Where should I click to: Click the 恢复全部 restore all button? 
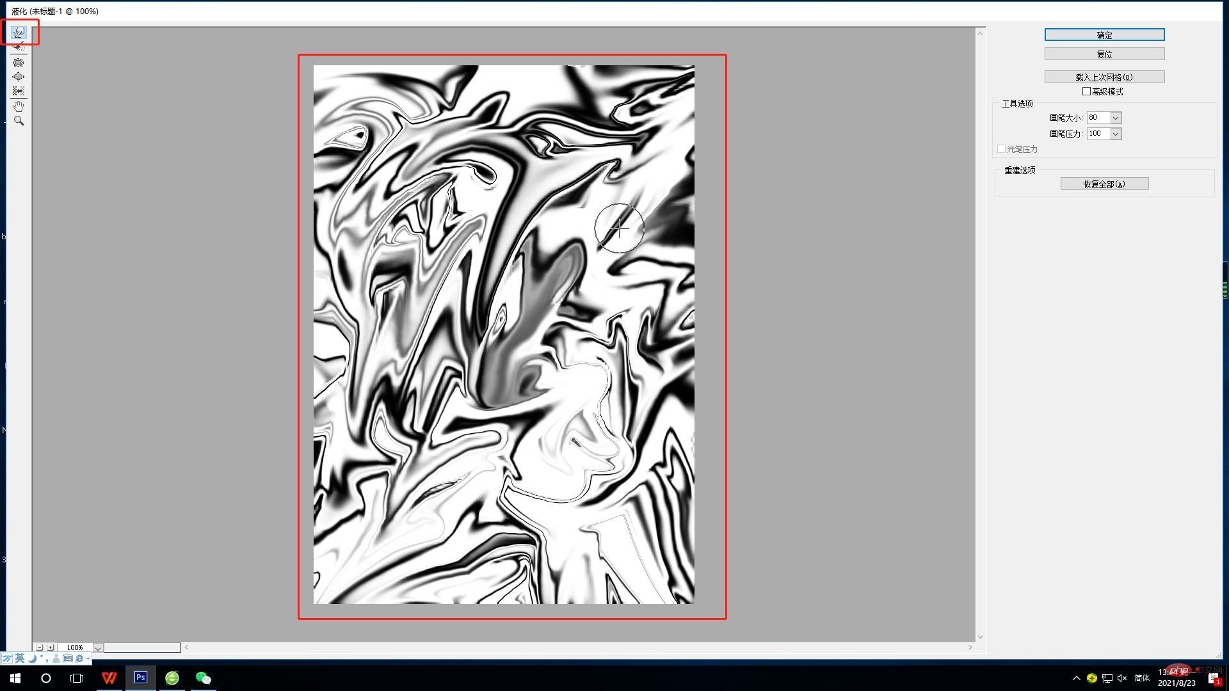point(1104,184)
